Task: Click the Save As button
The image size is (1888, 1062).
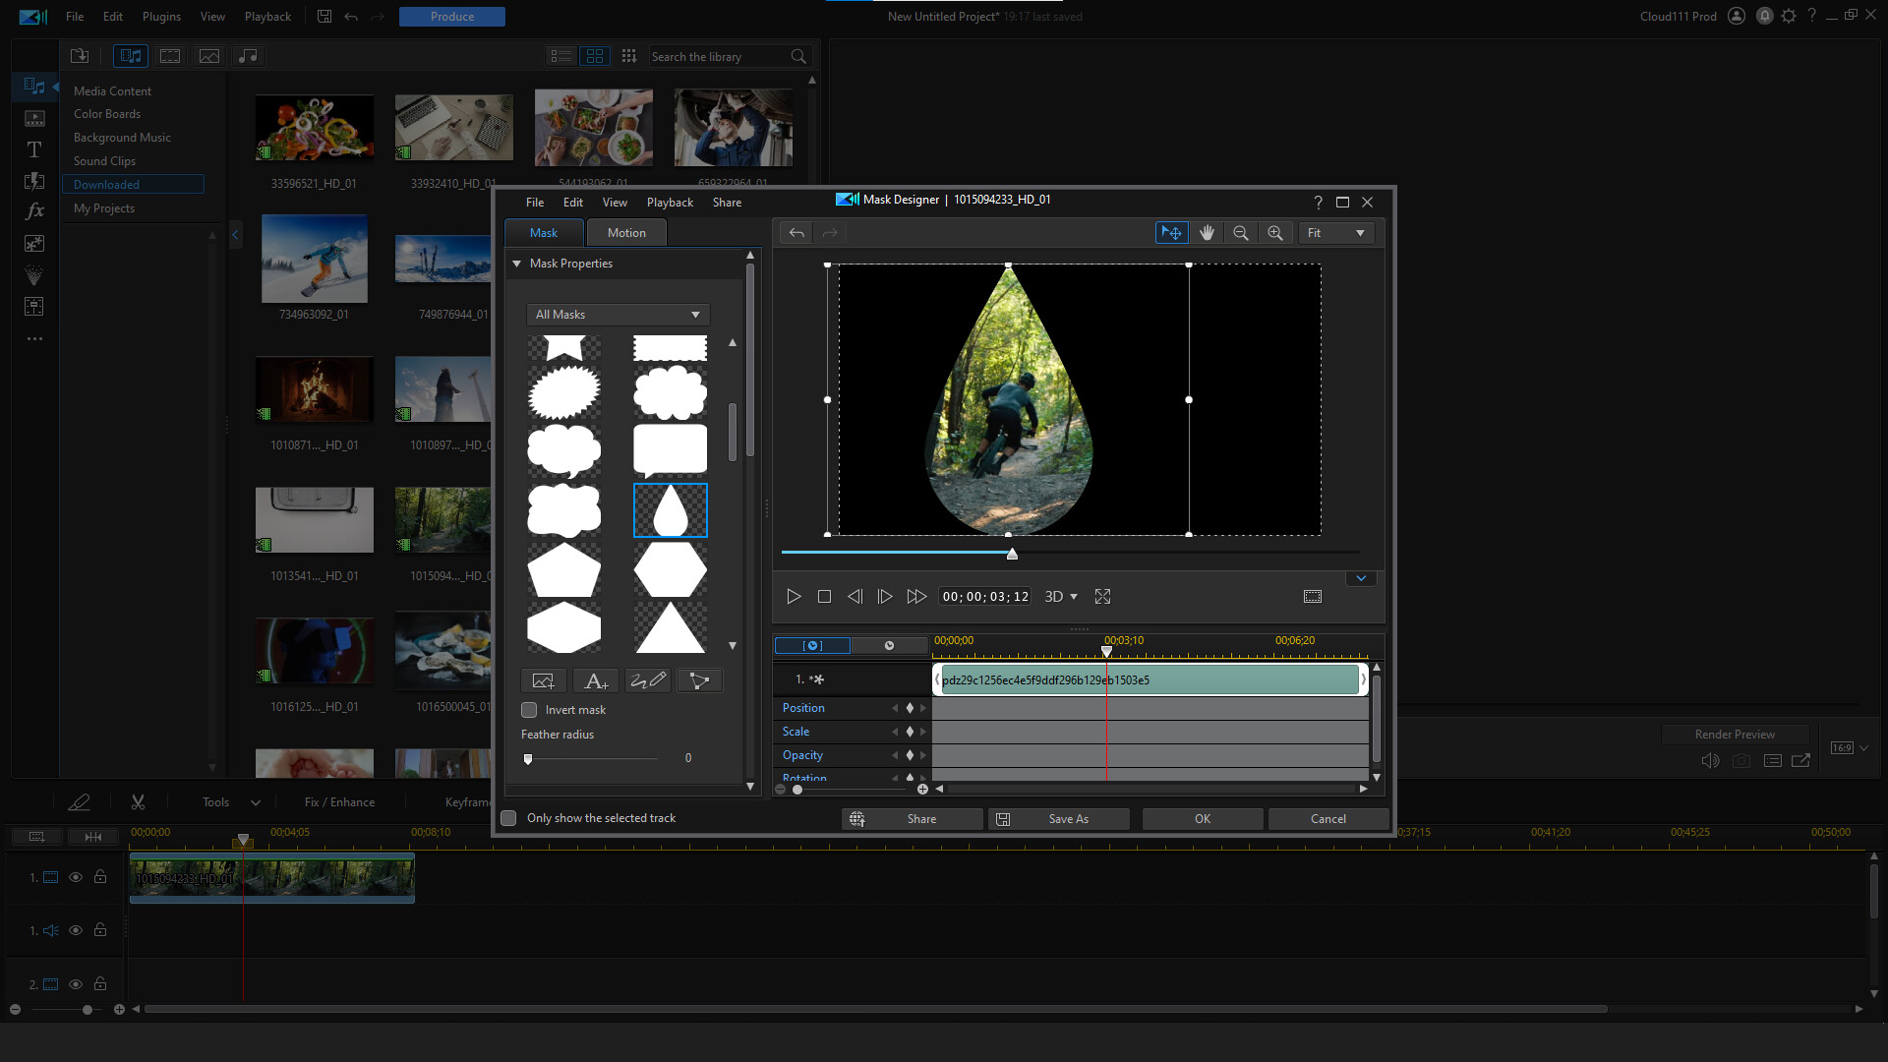Action: (1059, 818)
